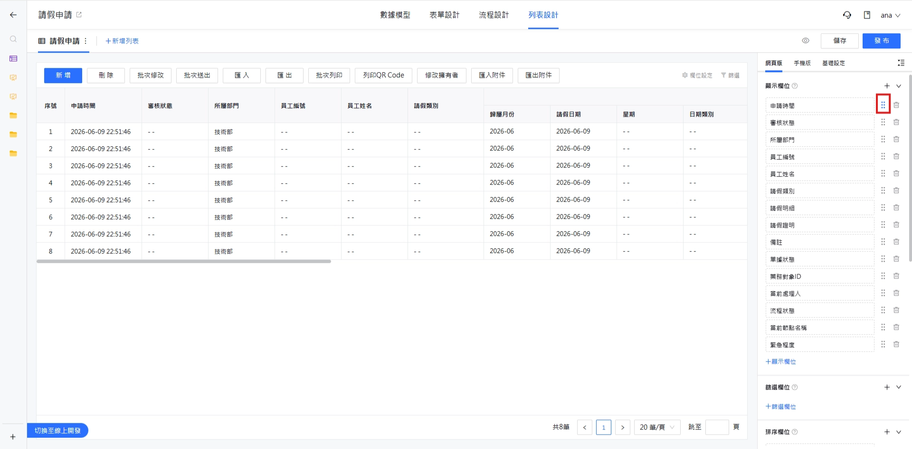912x449 pixels.
Task: Click the add plus icon for 篩選欄位
Action: point(887,387)
